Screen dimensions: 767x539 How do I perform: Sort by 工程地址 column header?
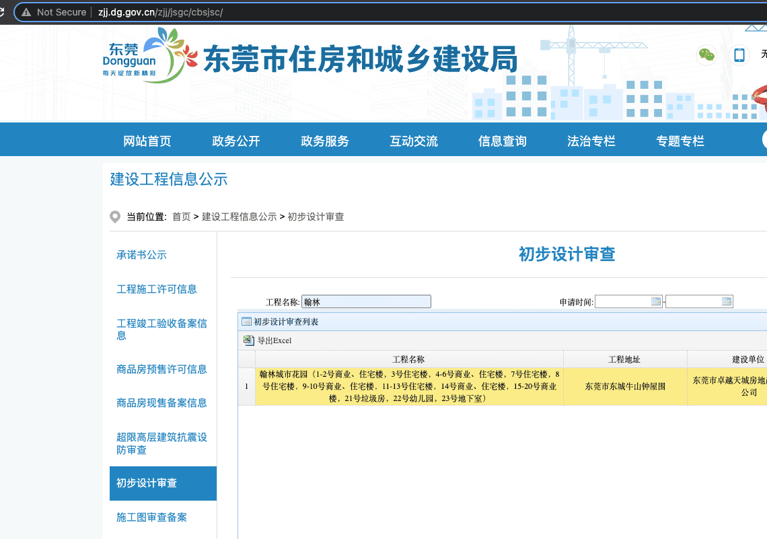pyautogui.click(x=624, y=359)
